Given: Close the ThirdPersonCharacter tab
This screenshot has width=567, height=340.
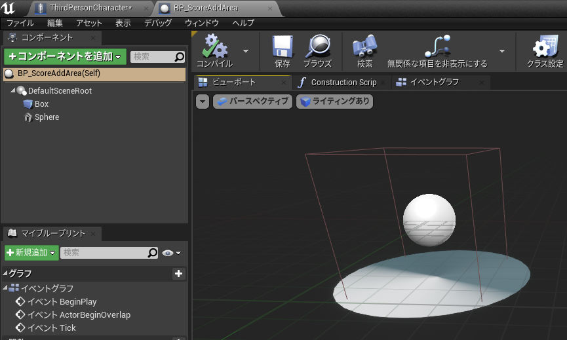Looking at the screenshot, I should pyautogui.click(x=146, y=9).
